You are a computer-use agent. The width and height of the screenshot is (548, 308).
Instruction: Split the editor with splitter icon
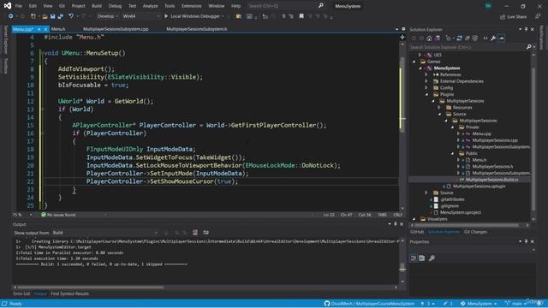(402, 37)
